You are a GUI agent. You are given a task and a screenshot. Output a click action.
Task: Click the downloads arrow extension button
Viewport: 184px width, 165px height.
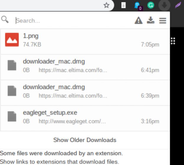(x=164, y=5)
